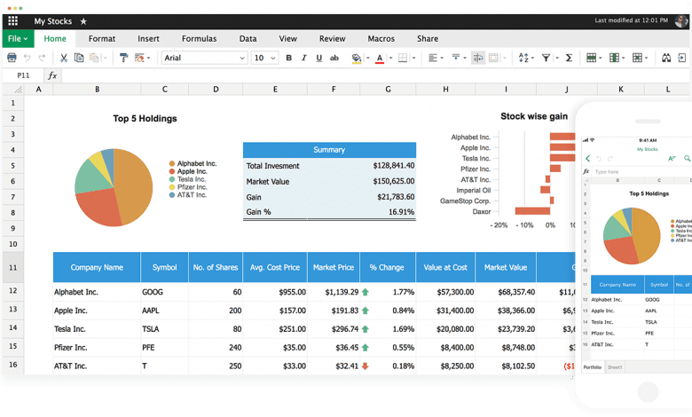Screen dimensions: 692x417
Task: Open find with binoculars icon
Action: pyautogui.click(x=666, y=58)
